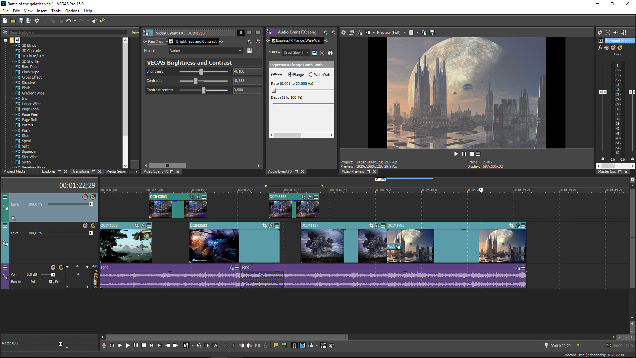Open the Preview (Full) quality dropdown
The image size is (636, 358).
click(391, 32)
